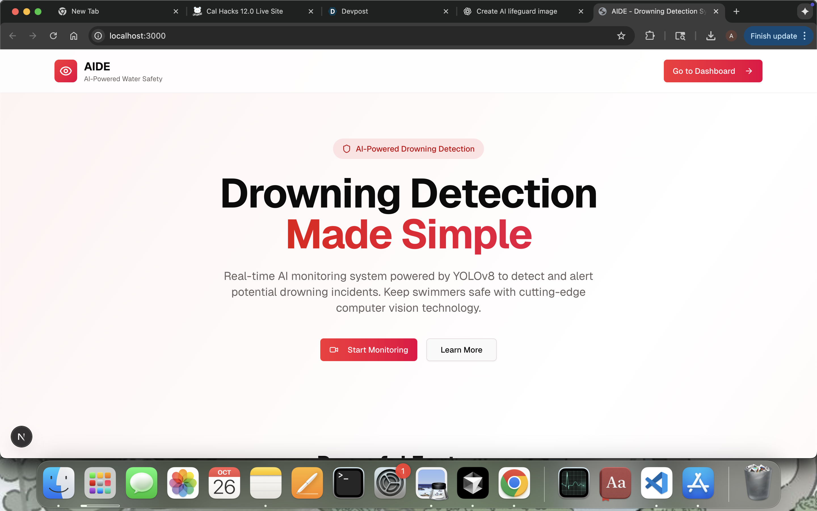Click the localhost:3000 address bar
The height and width of the screenshot is (511, 817).
pyautogui.click(x=338, y=36)
